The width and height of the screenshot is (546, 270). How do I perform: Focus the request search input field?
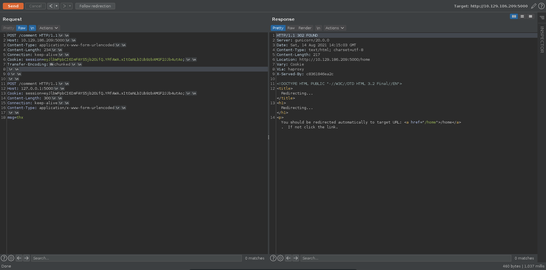pyautogui.click(x=136, y=258)
